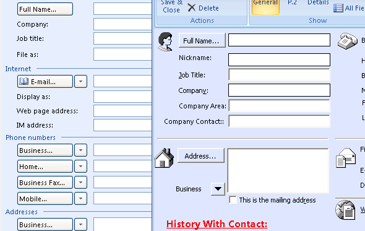The width and height of the screenshot is (365, 231).
Task: Click the 'Internet' section label
Action: pyautogui.click(x=18, y=69)
